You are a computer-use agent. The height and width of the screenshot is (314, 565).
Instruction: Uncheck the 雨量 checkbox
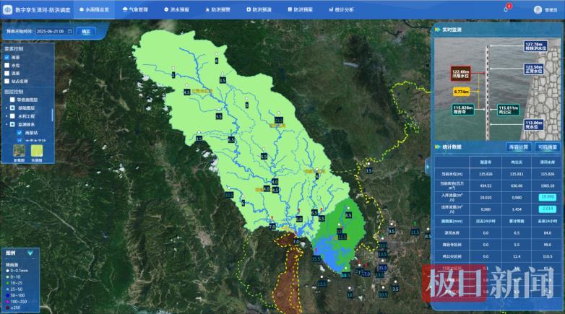tap(7, 57)
